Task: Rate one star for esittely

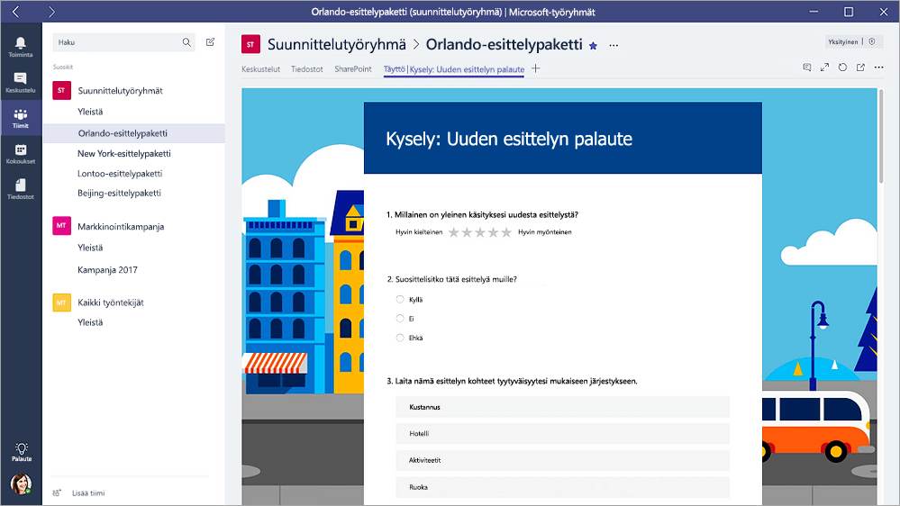Action: 453,231
